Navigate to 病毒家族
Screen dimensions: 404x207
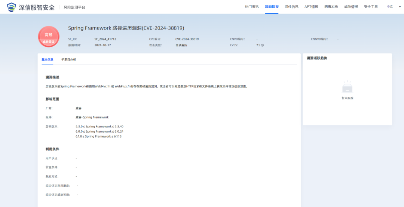pos(331,7)
